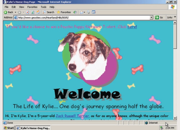Click the Stop loading icon
The image size is (180, 130).
(28, 12)
